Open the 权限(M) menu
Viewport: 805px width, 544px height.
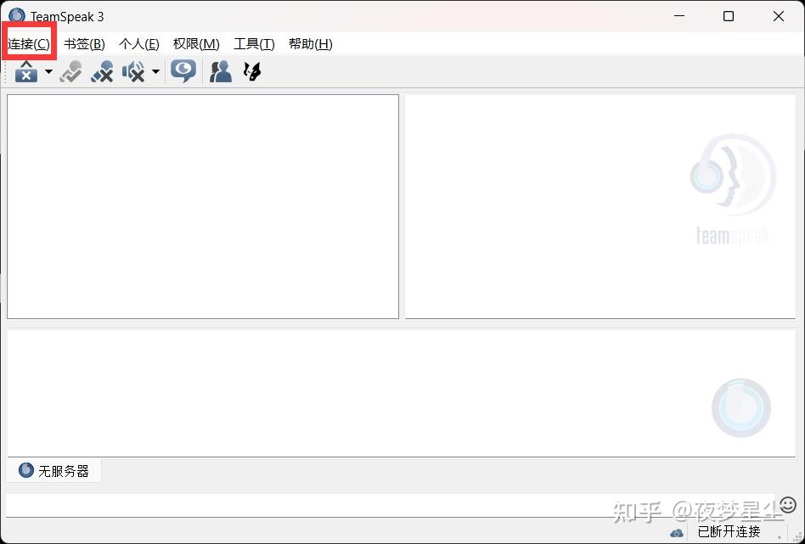(195, 43)
